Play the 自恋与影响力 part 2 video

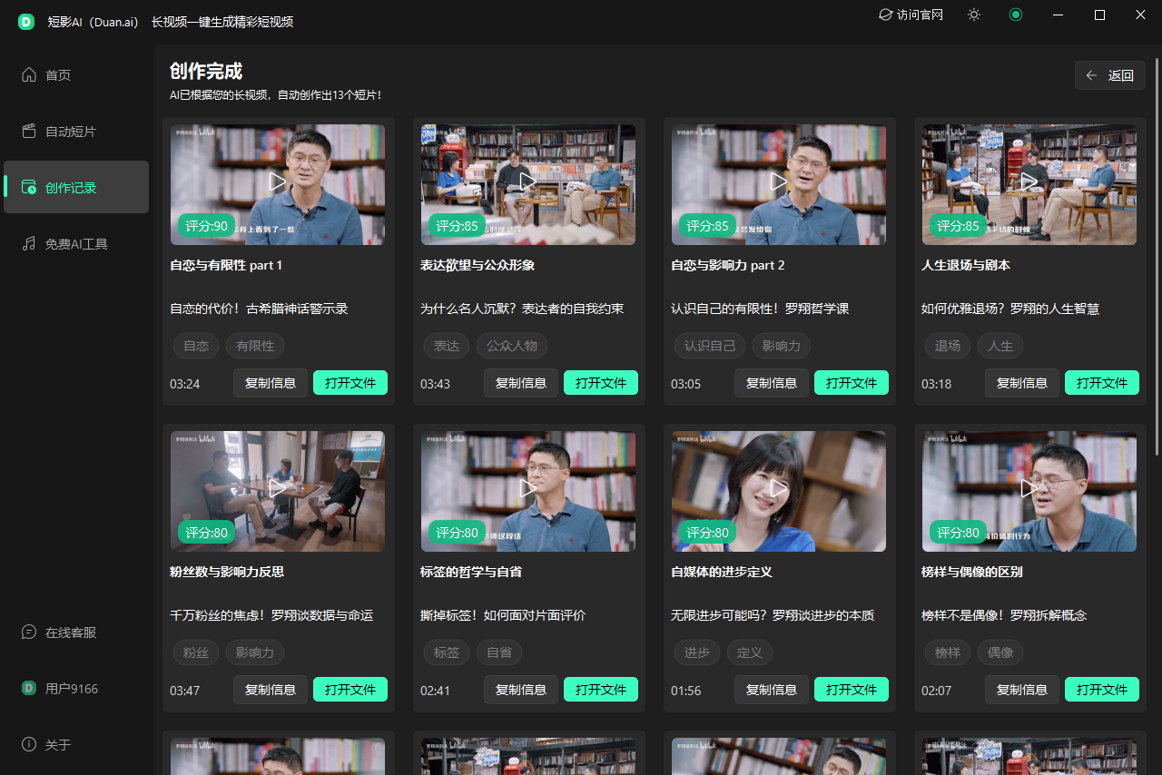coord(779,181)
